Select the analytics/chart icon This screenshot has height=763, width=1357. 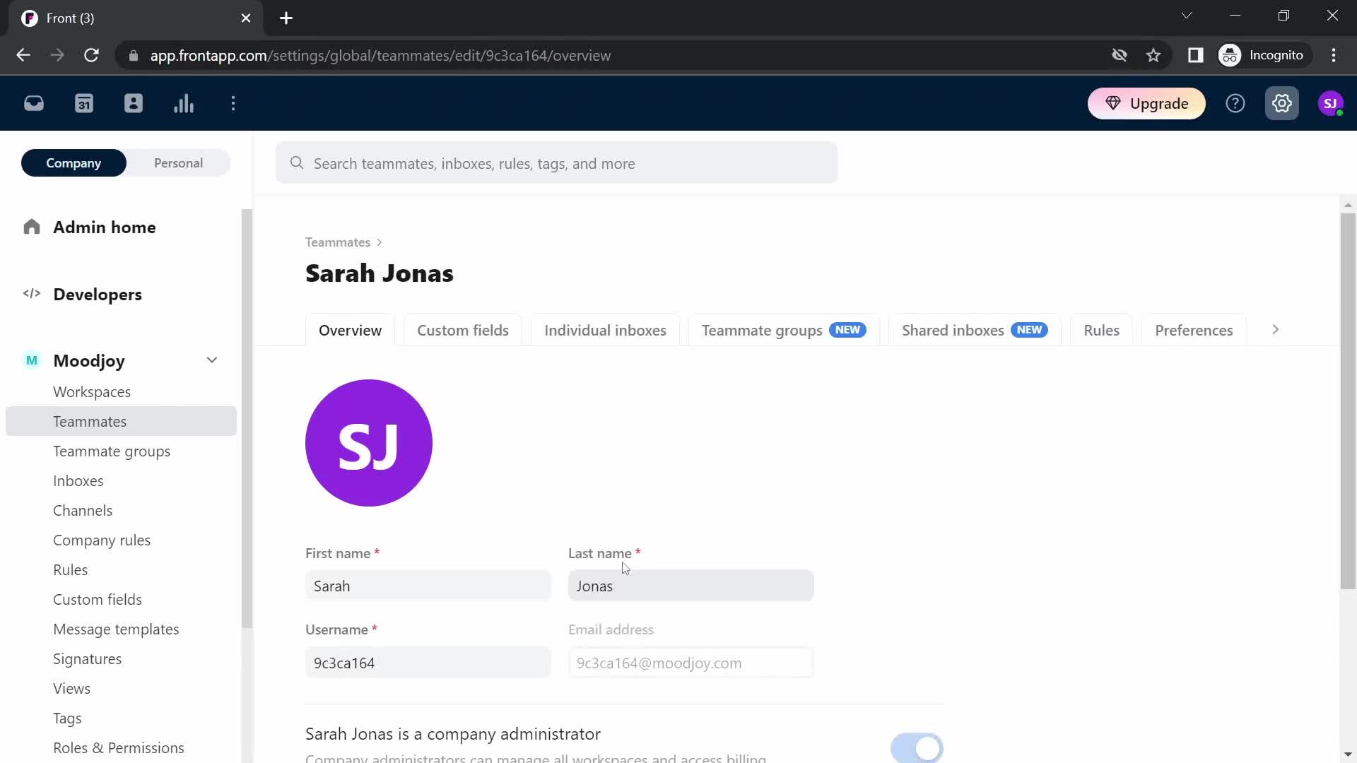pyautogui.click(x=184, y=102)
